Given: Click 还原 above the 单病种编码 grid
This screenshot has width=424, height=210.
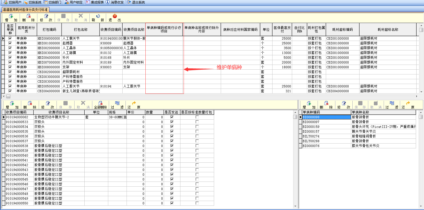Looking at the screenshot, I should 408,105.
